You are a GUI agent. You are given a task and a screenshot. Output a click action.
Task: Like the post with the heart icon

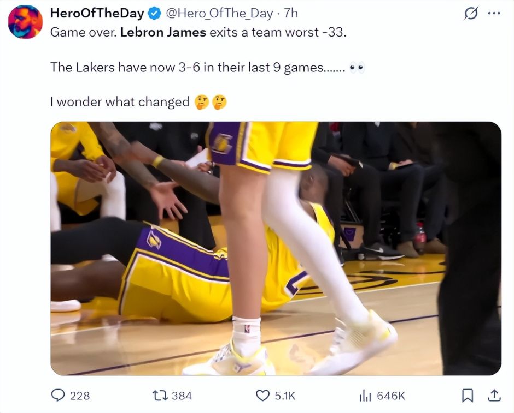point(263,395)
